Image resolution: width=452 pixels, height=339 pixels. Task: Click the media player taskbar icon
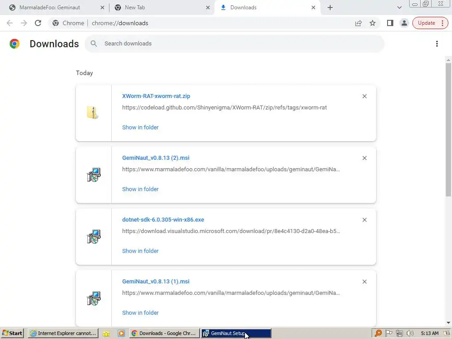pyautogui.click(x=121, y=333)
